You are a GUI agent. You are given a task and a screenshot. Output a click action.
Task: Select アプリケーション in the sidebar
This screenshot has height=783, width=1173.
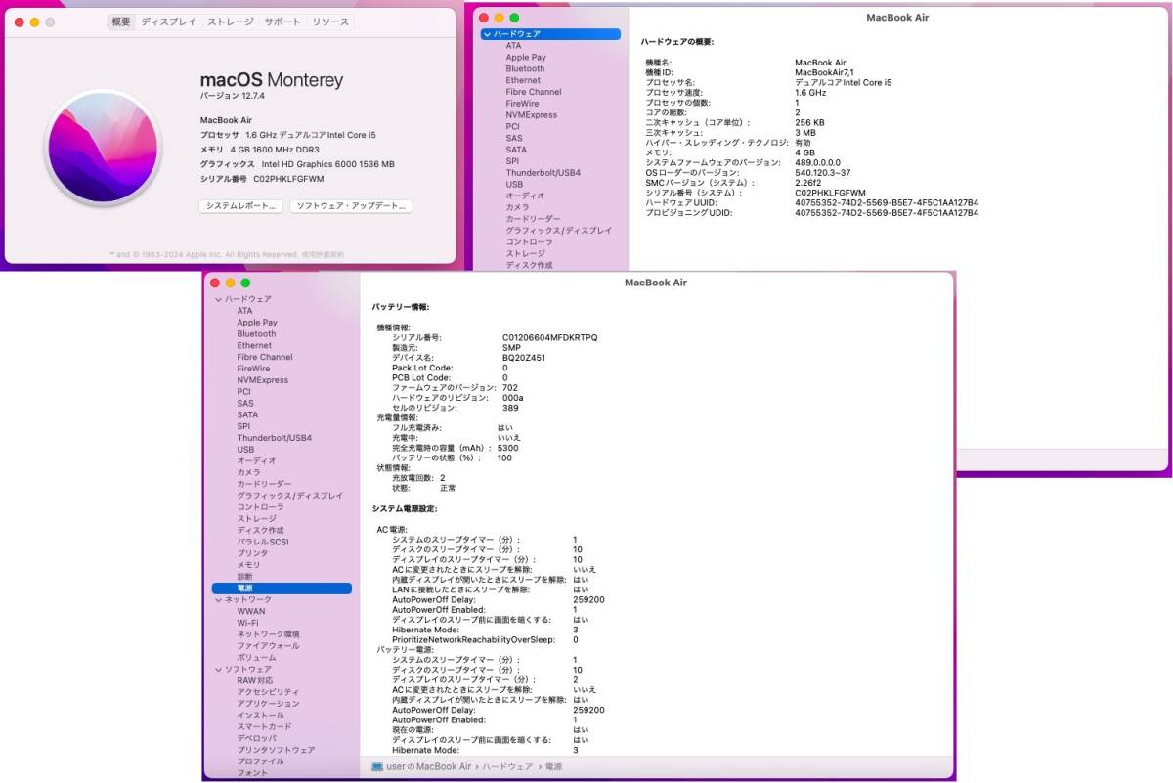[x=268, y=704]
